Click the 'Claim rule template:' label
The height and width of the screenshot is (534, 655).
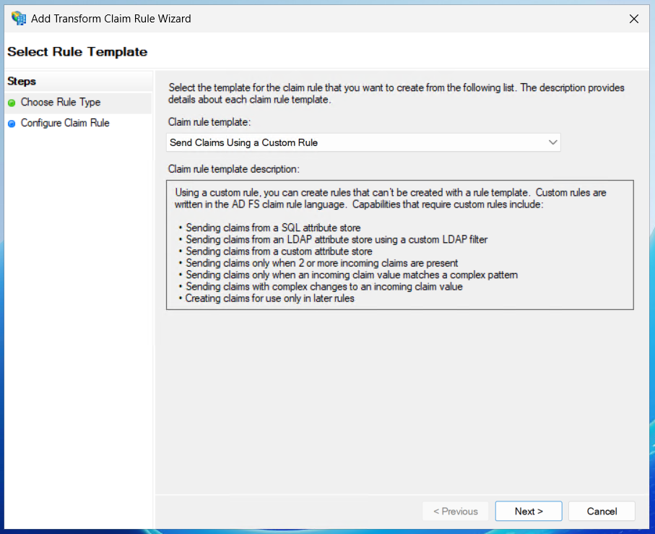coord(209,122)
